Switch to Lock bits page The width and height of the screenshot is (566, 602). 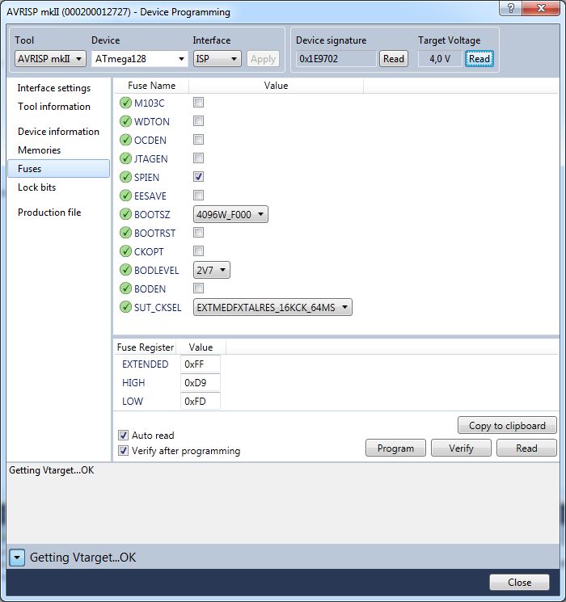37,187
